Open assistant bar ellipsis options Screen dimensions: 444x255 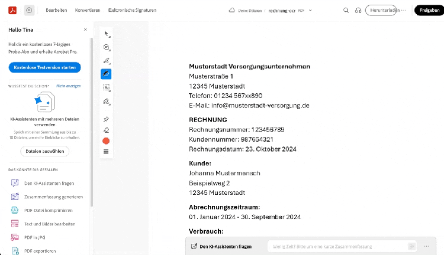pyautogui.click(x=426, y=247)
